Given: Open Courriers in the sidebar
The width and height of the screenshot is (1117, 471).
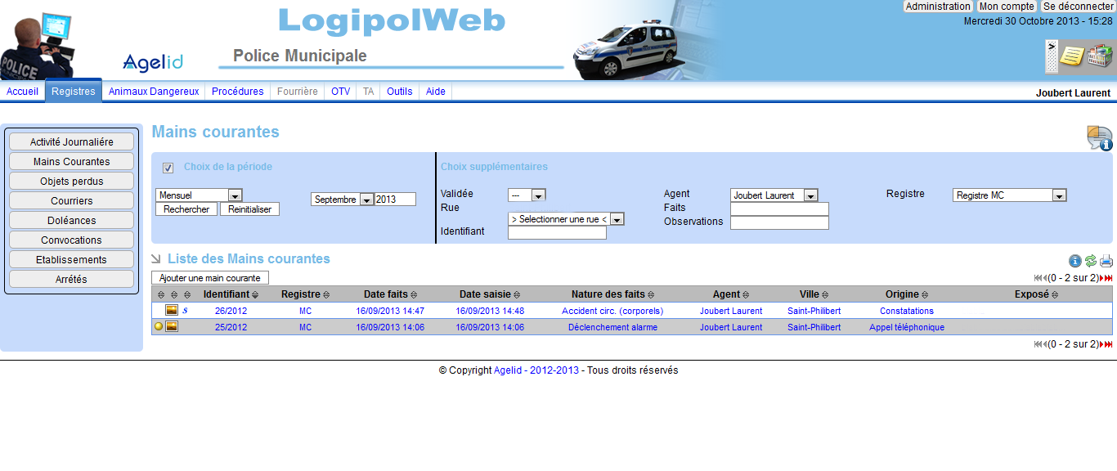Looking at the screenshot, I should tap(72, 201).
